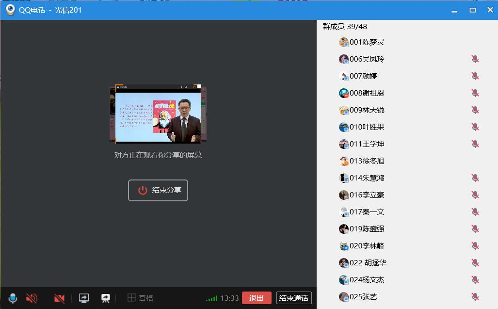498x309 pixels.
Task: Click the presentation demo icon
Action: click(x=105, y=298)
